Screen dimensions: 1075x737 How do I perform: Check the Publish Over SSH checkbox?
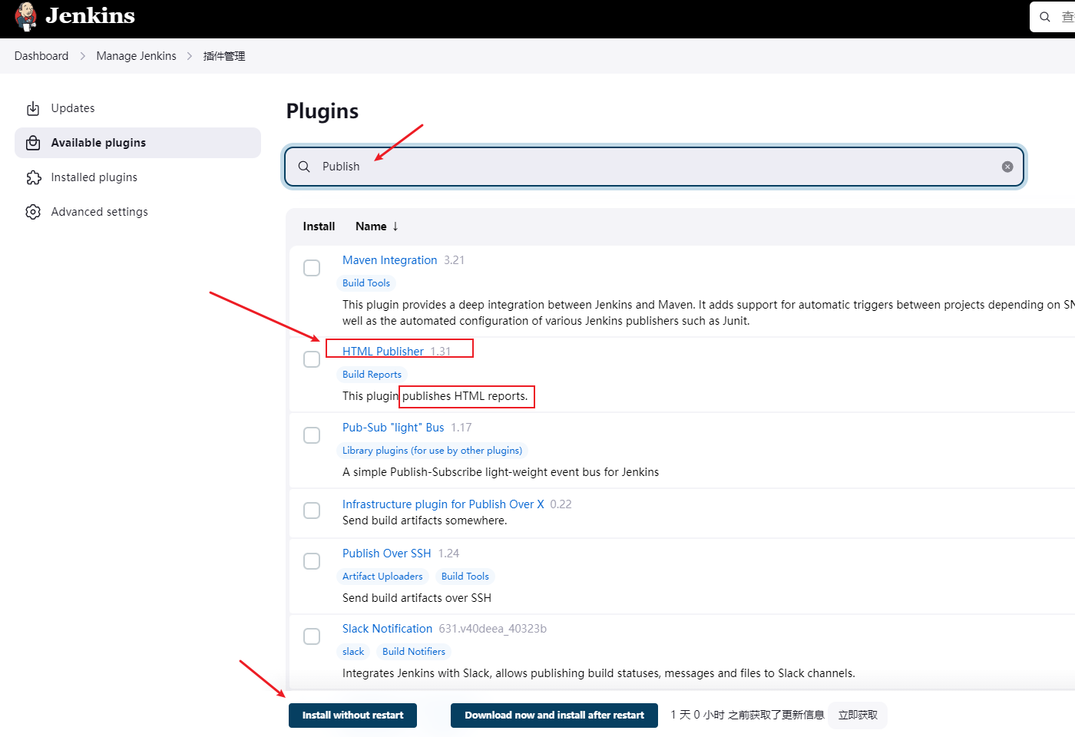click(312, 561)
